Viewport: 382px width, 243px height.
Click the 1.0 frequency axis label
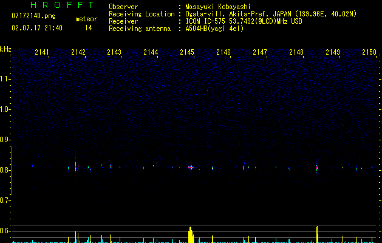[x=5, y=109]
